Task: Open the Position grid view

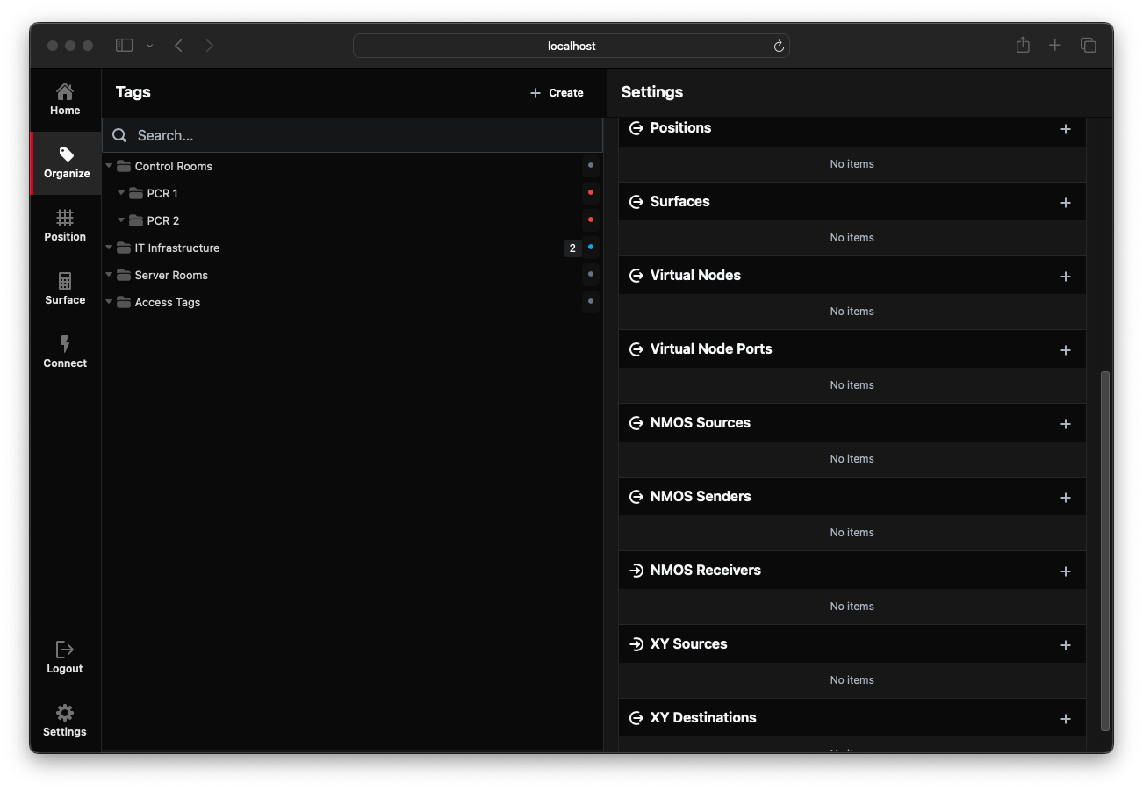Action: pos(65,226)
